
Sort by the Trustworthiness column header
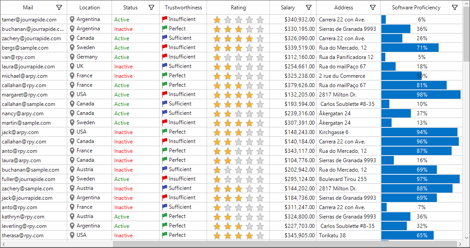point(183,8)
